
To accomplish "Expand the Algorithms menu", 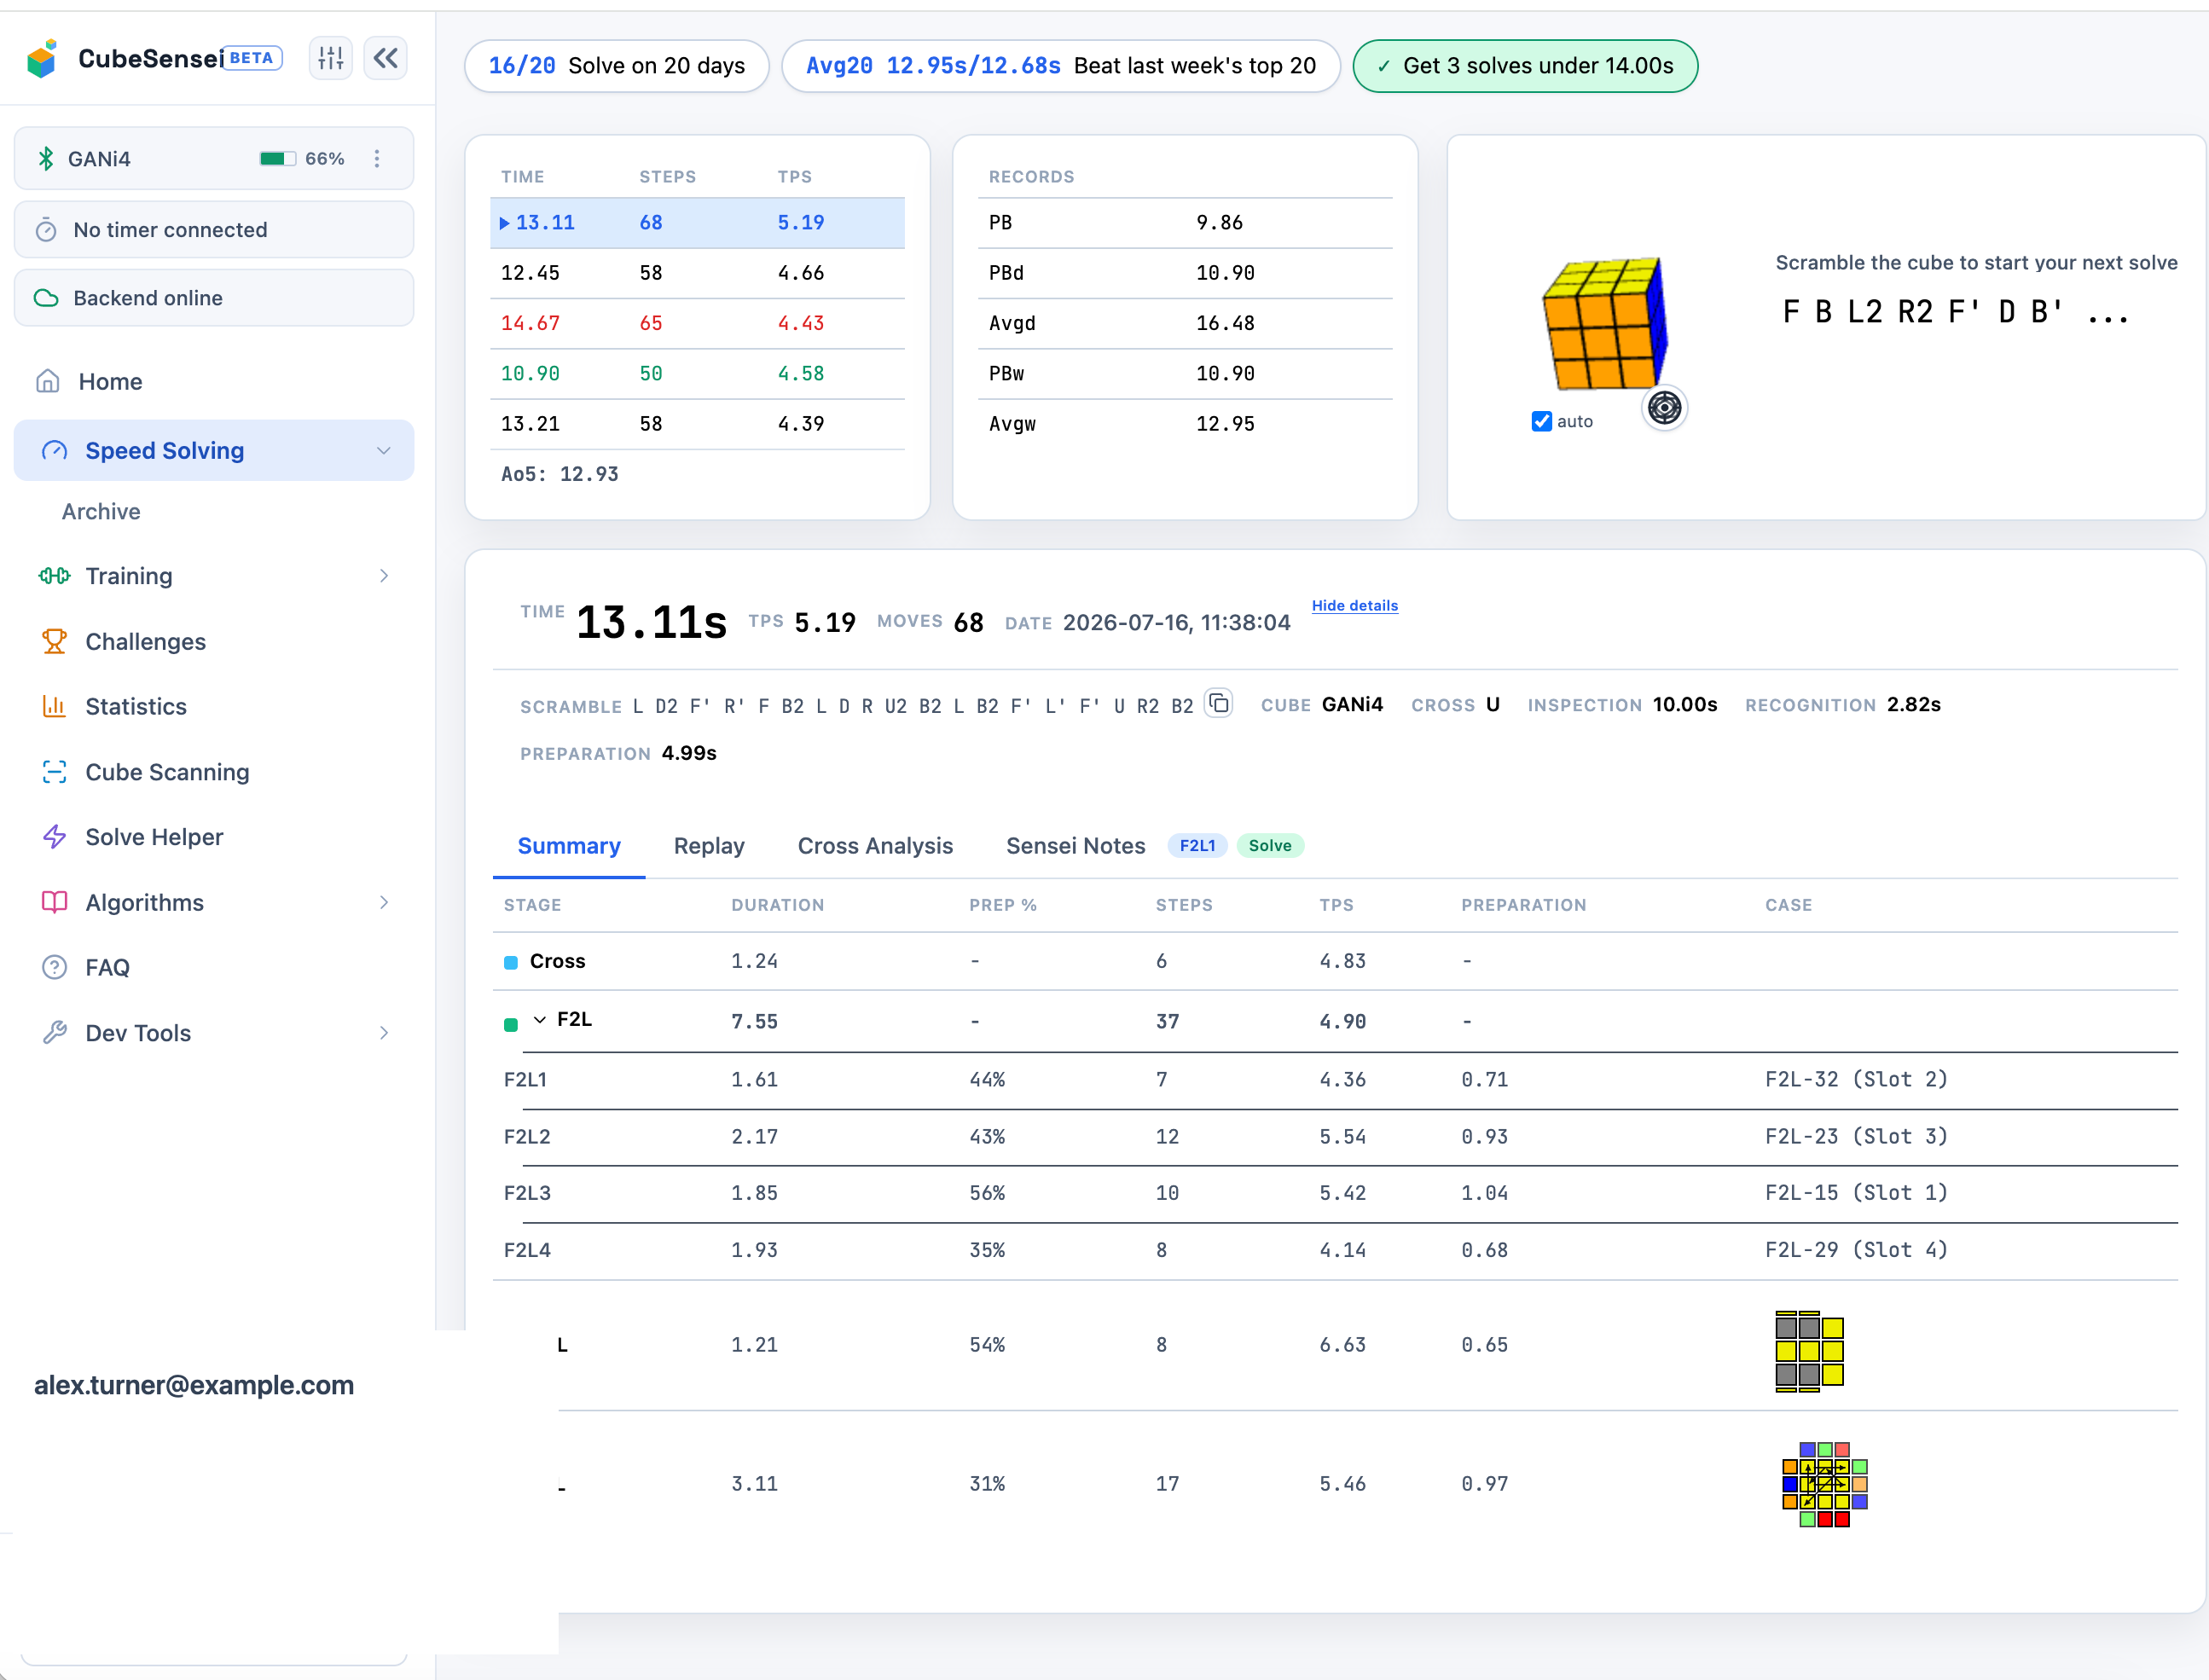I will [384, 903].
